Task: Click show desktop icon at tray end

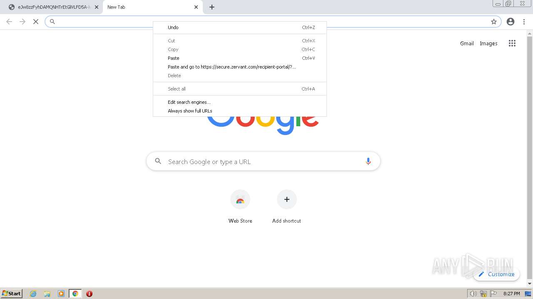Action: click(528, 294)
